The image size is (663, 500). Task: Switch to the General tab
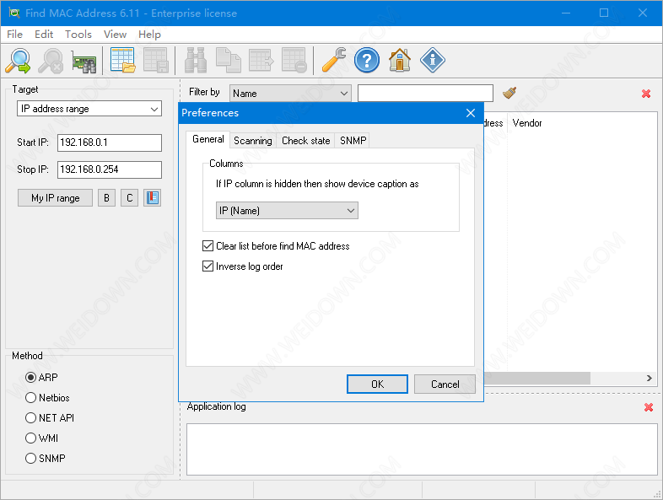(208, 139)
